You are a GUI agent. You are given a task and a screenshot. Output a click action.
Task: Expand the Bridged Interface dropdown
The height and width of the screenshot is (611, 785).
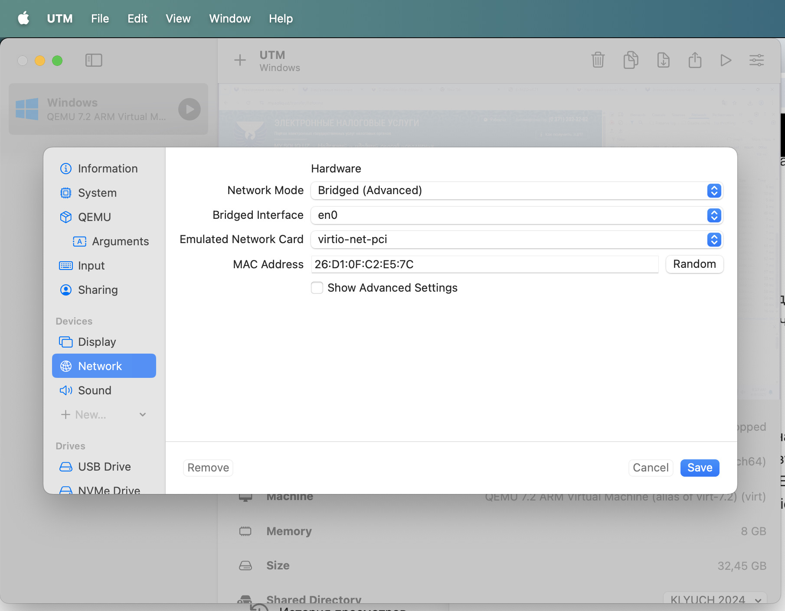(516, 215)
